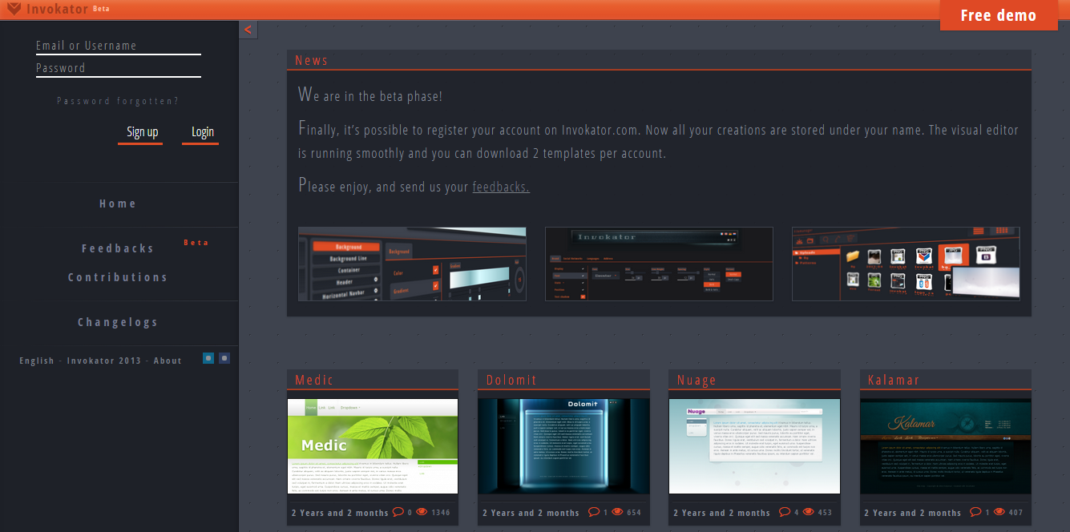Click the Nuage view count 453

(825, 513)
